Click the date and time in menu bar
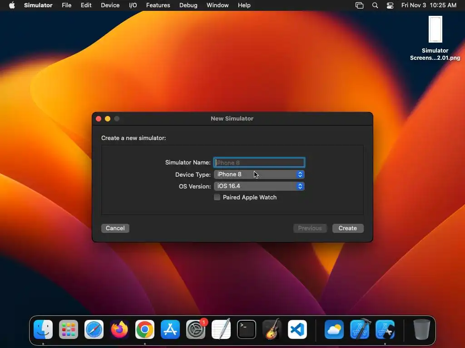 point(429,5)
